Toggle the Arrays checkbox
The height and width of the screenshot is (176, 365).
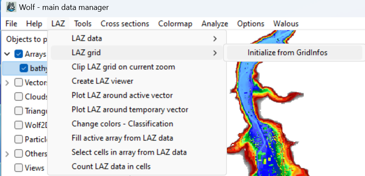pos(19,54)
